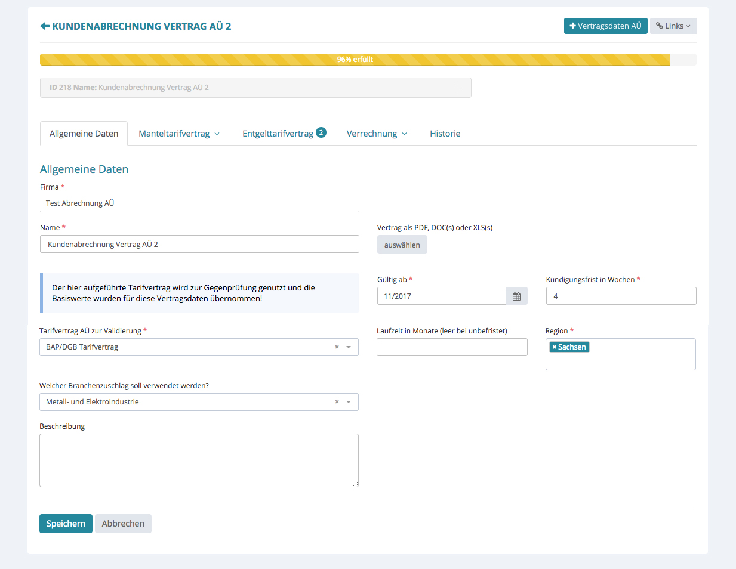The width and height of the screenshot is (736, 569).
Task: Click the Abbrechen button
Action: [x=123, y=524]
